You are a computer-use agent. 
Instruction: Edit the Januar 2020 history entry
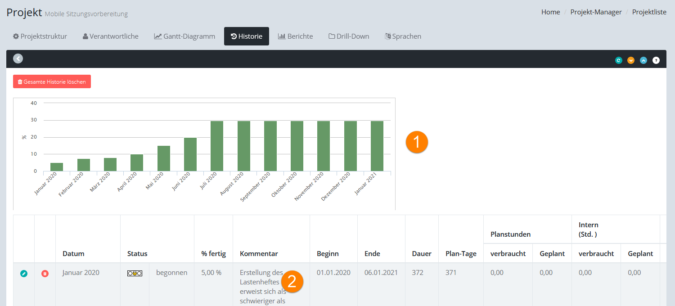click(24, 273)
